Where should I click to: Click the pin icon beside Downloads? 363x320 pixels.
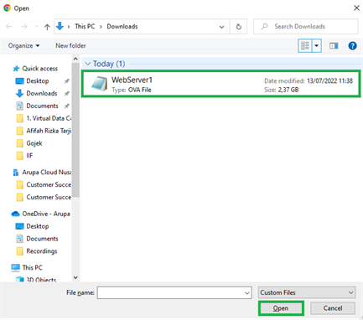[66, 94]
